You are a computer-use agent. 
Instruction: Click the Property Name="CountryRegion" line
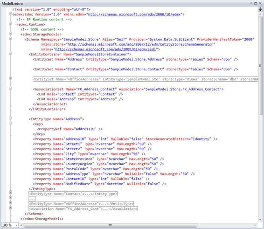click(98, 164)
